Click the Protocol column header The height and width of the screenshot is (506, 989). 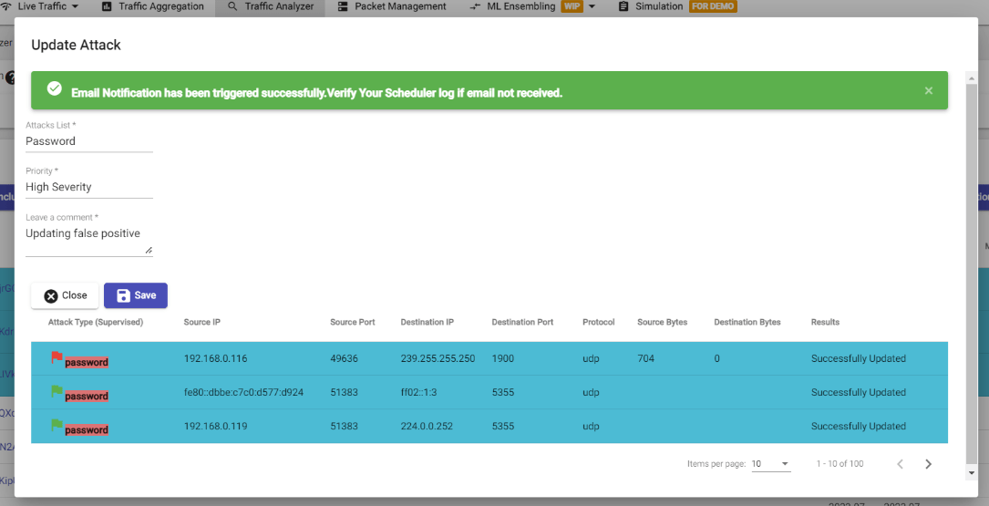(599, 322)
